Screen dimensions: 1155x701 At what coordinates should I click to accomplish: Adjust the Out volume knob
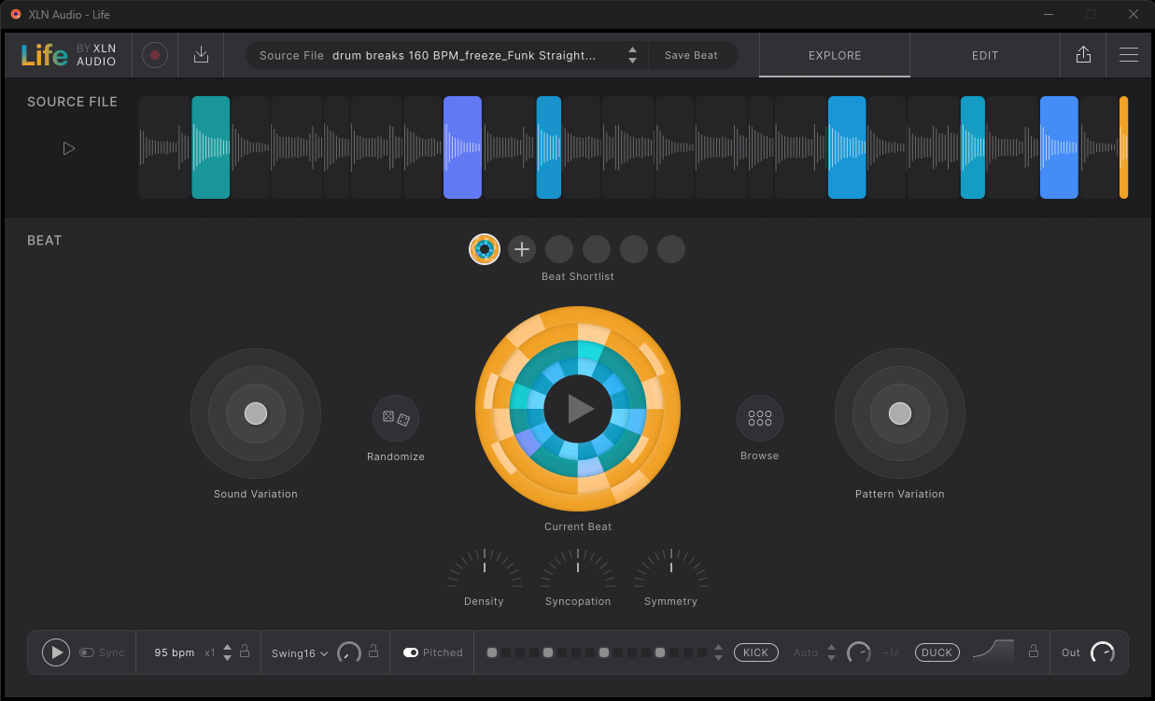click(x=1102, y=652)
